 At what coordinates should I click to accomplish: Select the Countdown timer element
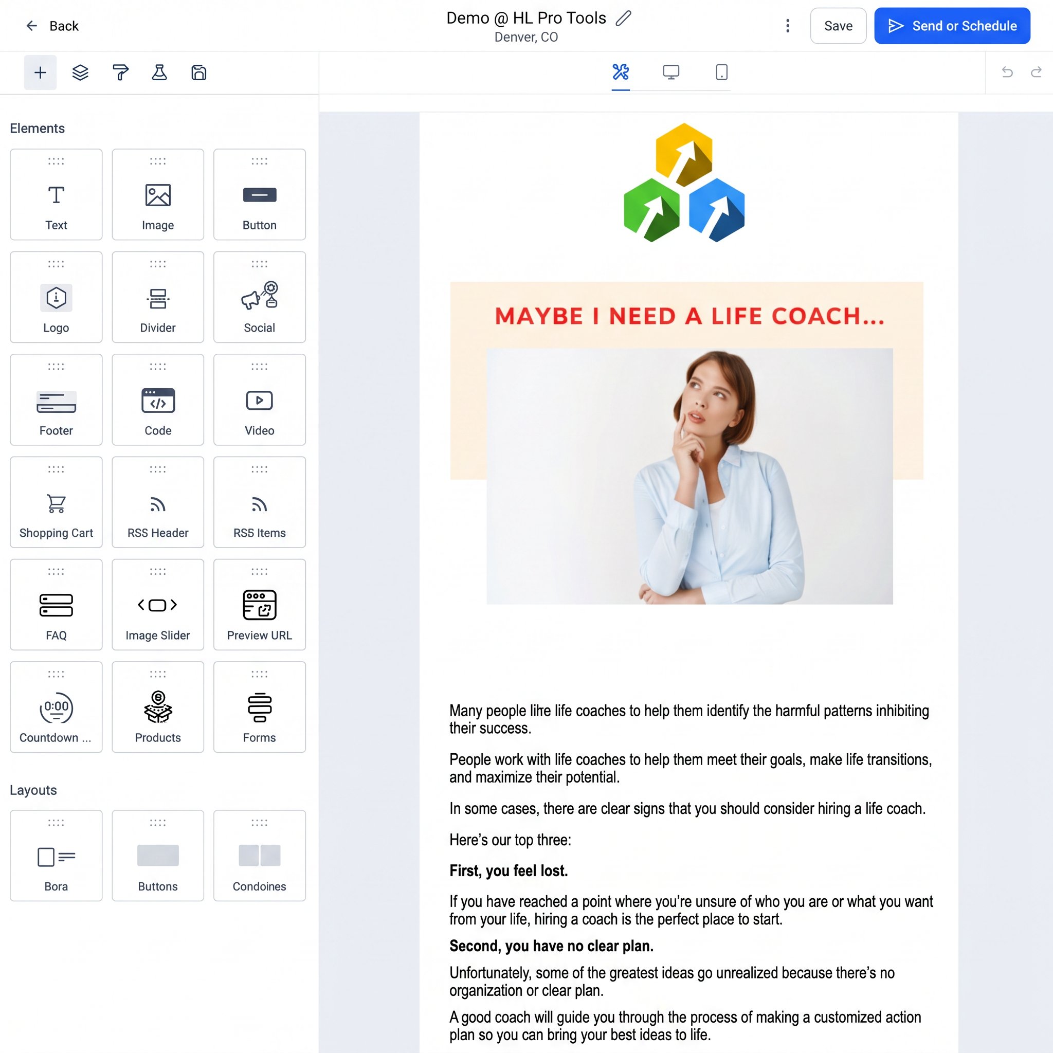pos(56,707)
